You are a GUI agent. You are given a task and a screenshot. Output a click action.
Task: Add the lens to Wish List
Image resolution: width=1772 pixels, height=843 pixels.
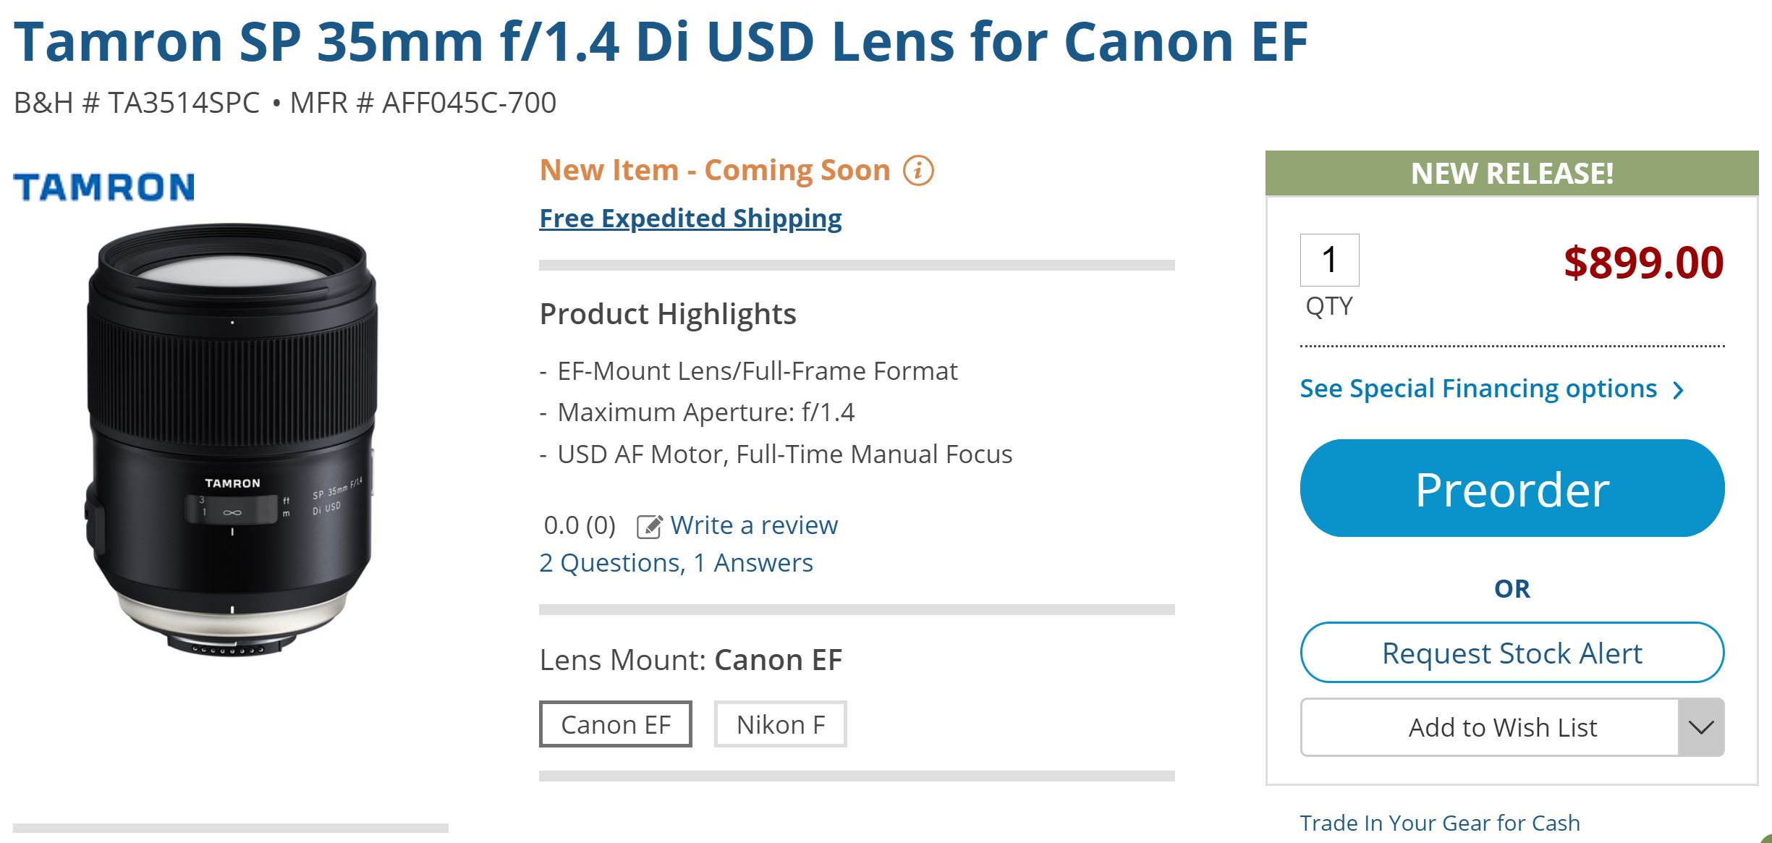1502,727
